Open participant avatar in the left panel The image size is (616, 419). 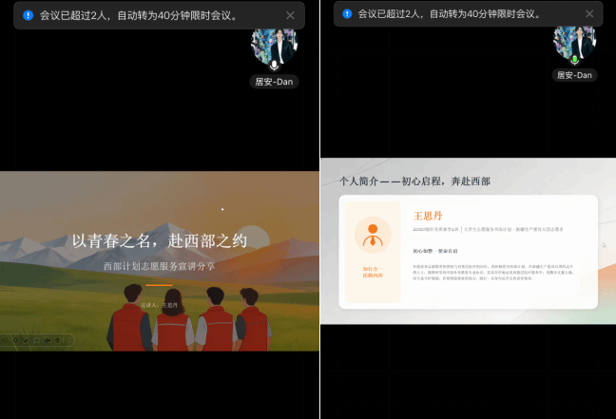274,44
